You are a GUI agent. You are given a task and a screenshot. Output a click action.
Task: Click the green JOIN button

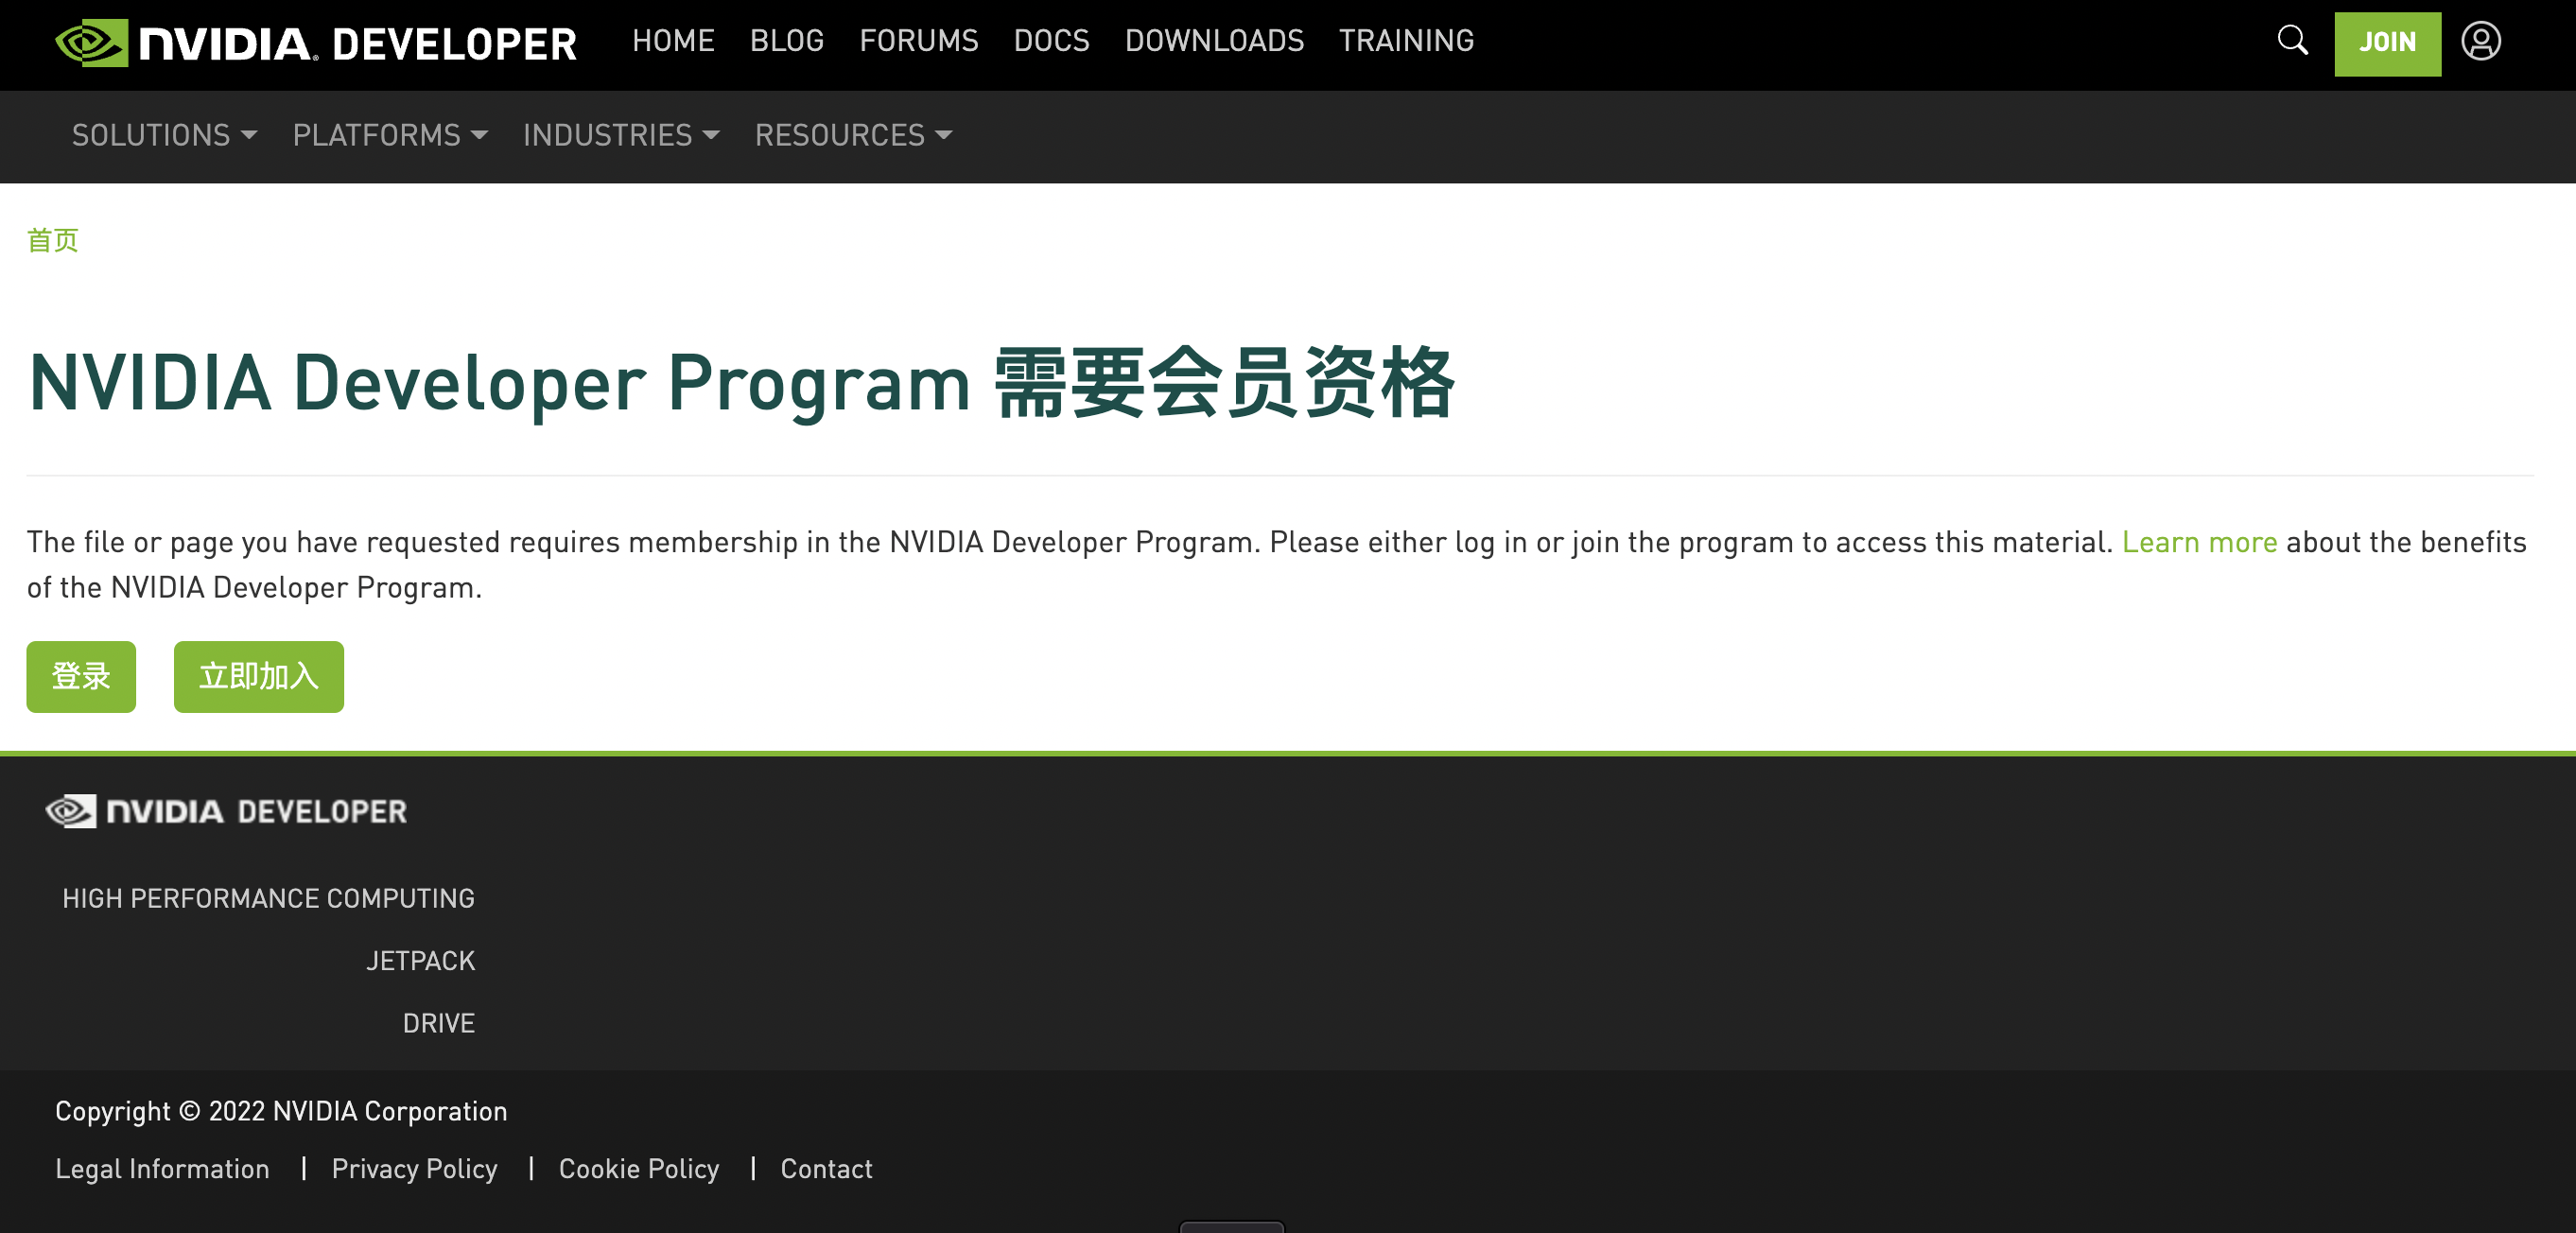[x=2387, y=43]
